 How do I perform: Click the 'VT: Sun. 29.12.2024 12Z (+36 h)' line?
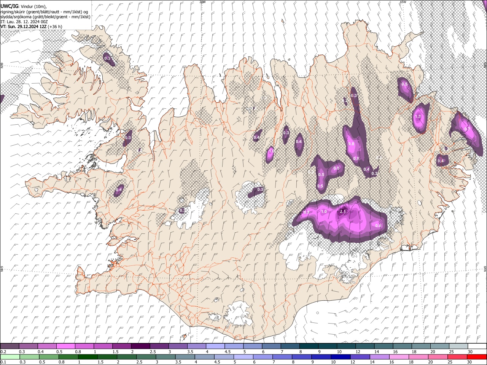tap(31, 27)
